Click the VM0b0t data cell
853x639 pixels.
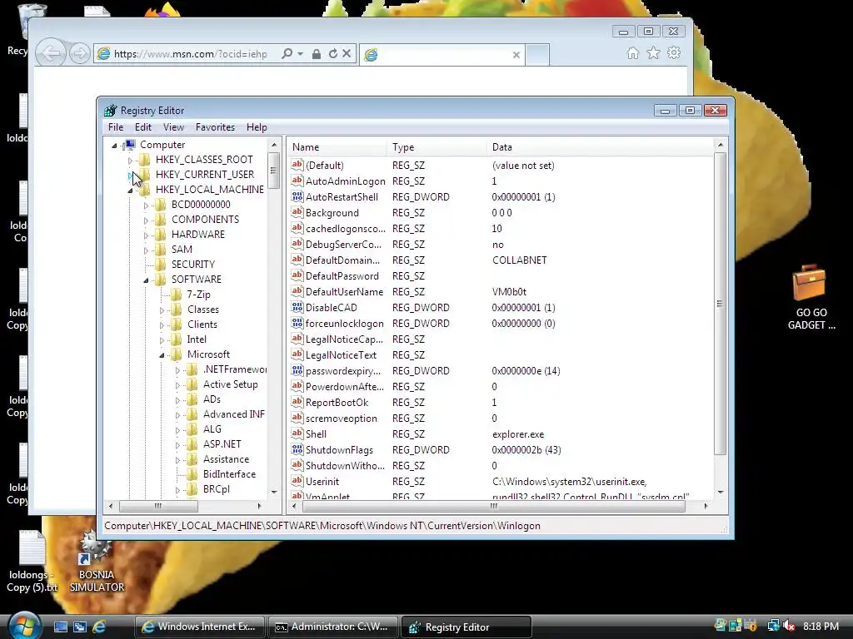pyautogui.click(x=509, y=292)
